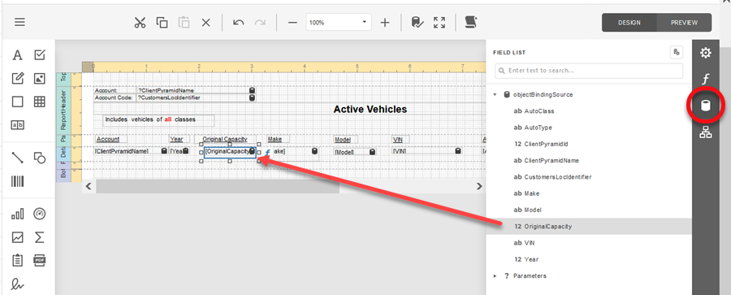Undo the last action

click(238, 23)
